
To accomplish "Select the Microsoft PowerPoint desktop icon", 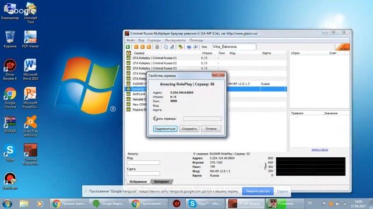I will point(30,98).
